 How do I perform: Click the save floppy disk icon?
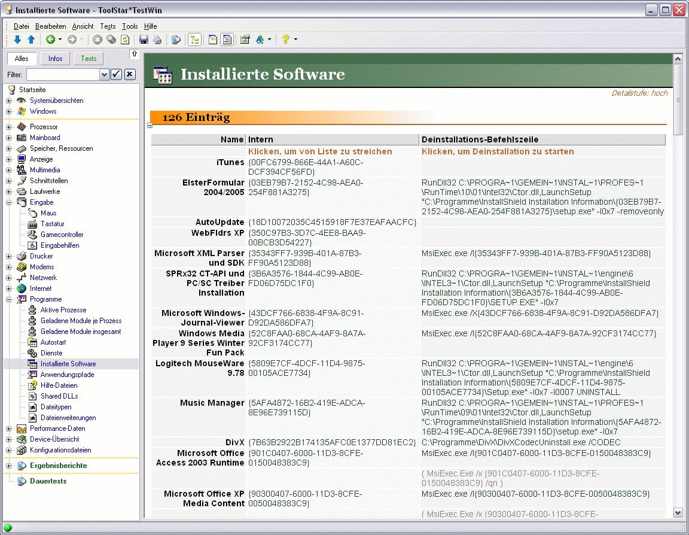144,40
